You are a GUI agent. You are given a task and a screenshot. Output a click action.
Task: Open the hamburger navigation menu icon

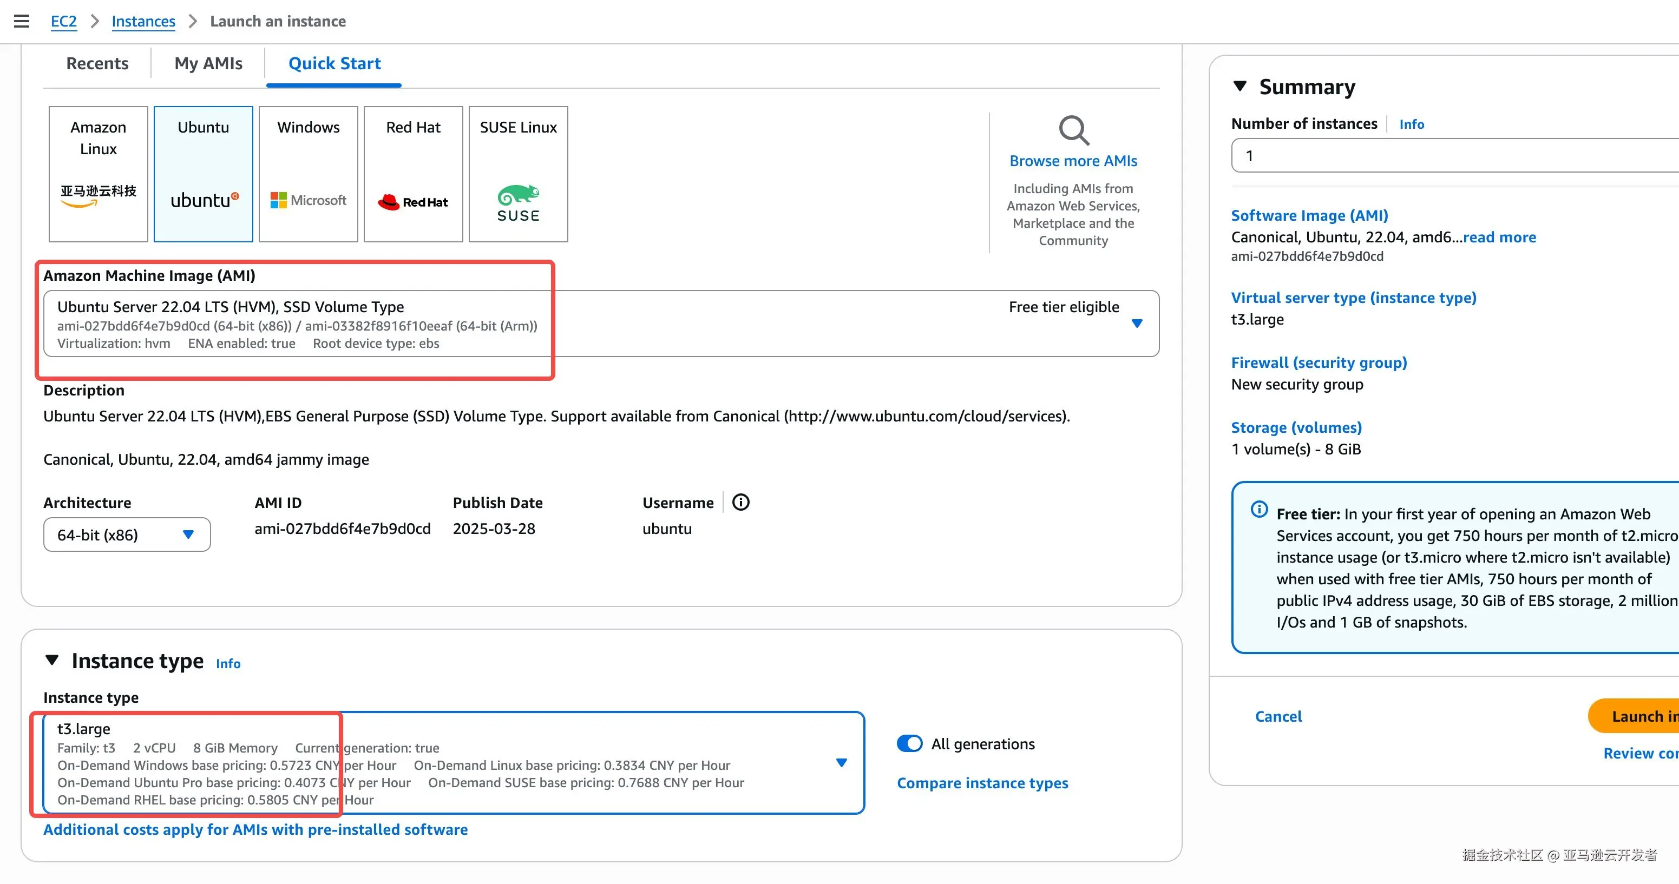[22, 21]
